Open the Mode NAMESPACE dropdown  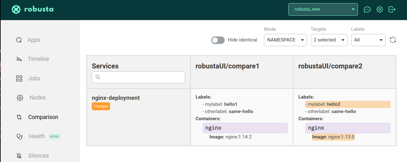click(285, 40)
